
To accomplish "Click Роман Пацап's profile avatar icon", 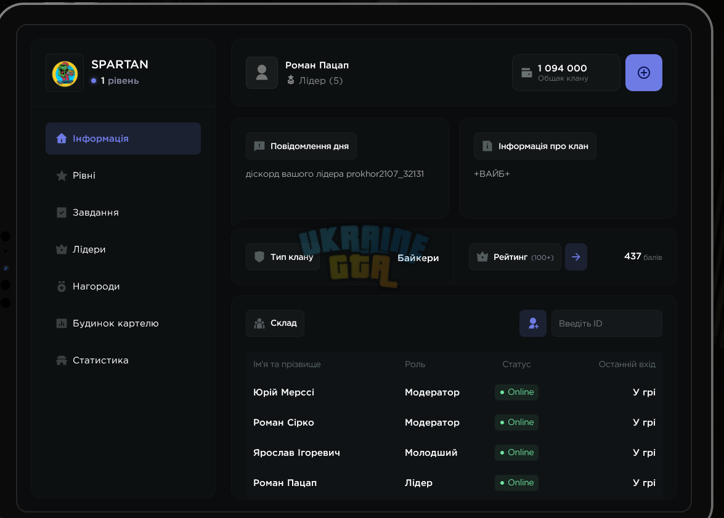I will tap(262, 73).
